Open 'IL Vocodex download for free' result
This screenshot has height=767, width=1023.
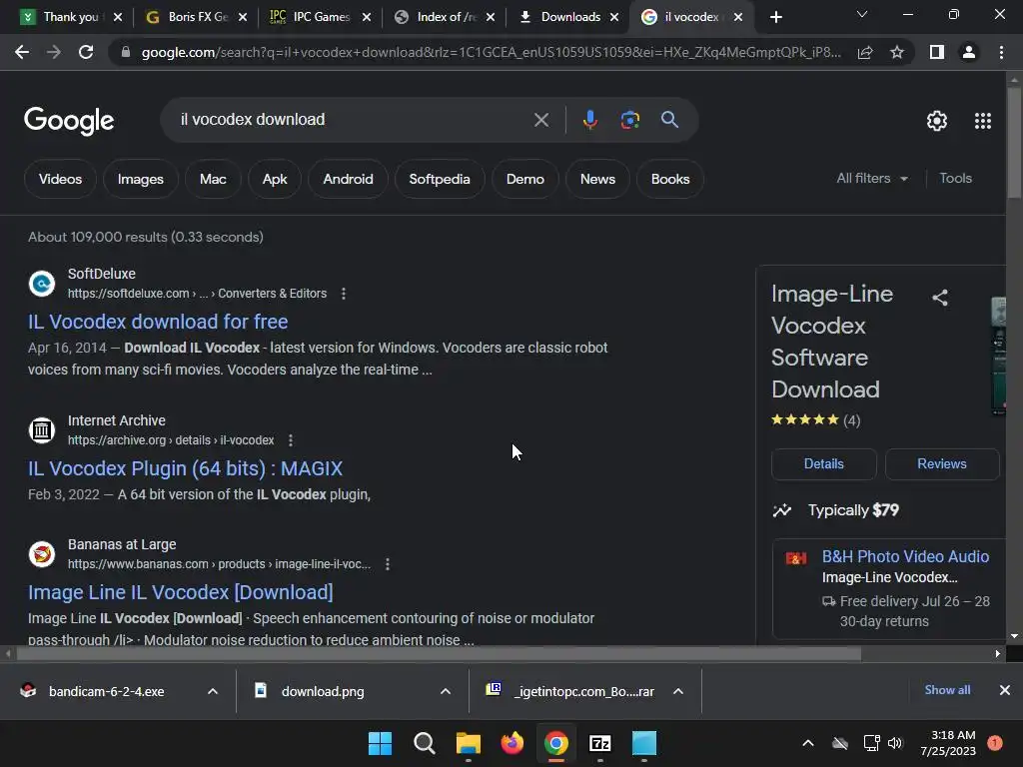(158, 322)
